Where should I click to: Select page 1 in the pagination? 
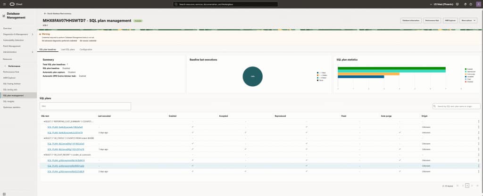467,186
